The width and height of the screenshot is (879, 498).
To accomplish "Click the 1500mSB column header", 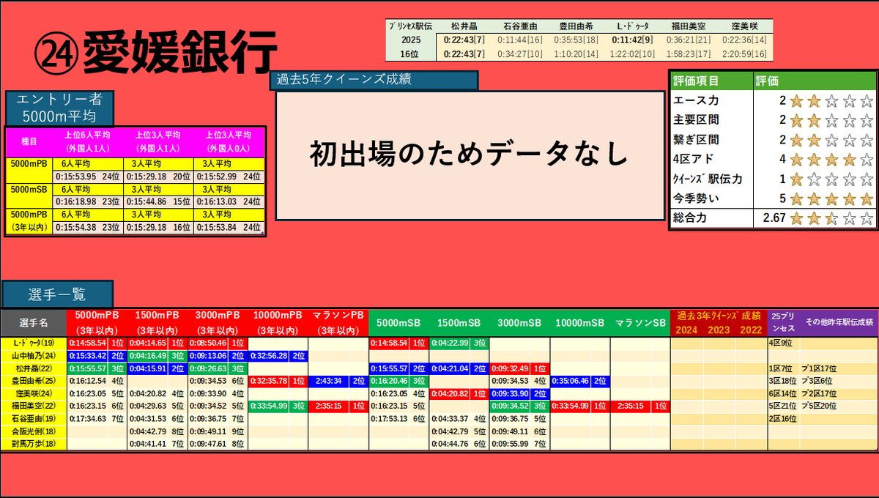I will tap(459, 323).
